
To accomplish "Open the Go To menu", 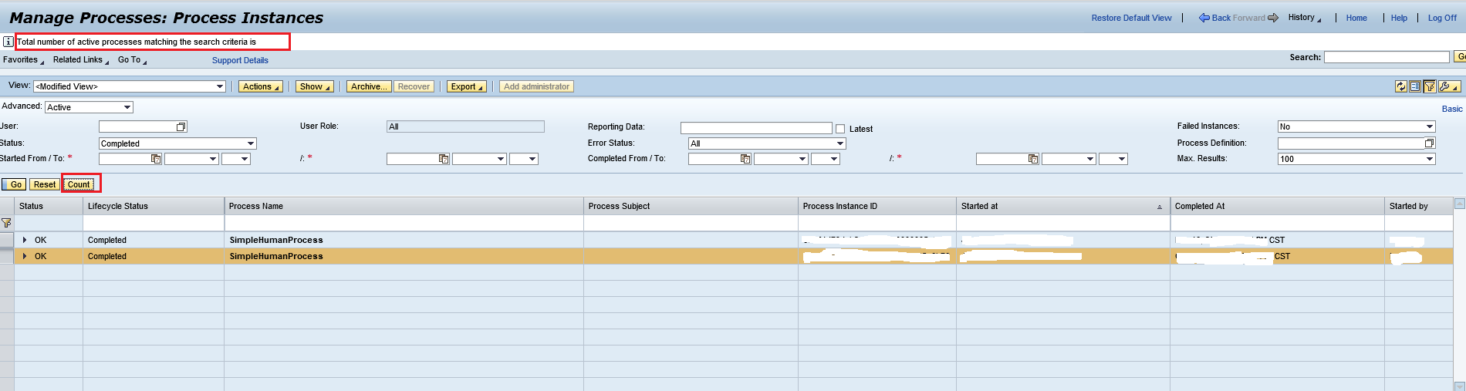I will 132,59.
